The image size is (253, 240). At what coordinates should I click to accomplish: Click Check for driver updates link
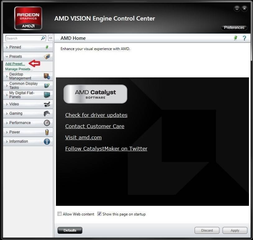point(96,115)
